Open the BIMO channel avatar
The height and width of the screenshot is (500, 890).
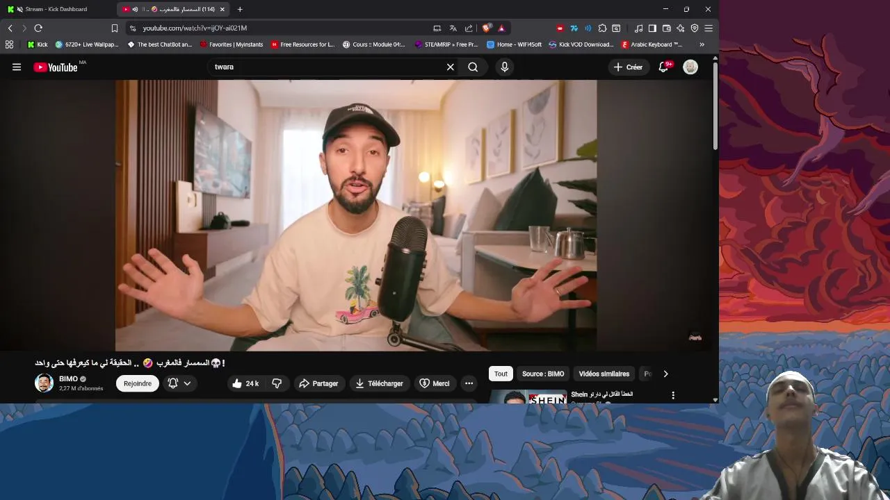pos(44,383)
